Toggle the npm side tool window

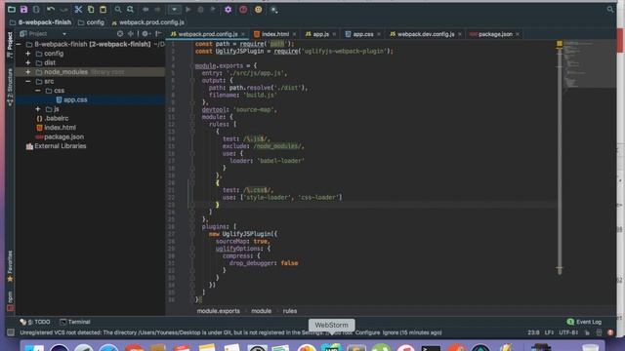click(x=10, y=300)
